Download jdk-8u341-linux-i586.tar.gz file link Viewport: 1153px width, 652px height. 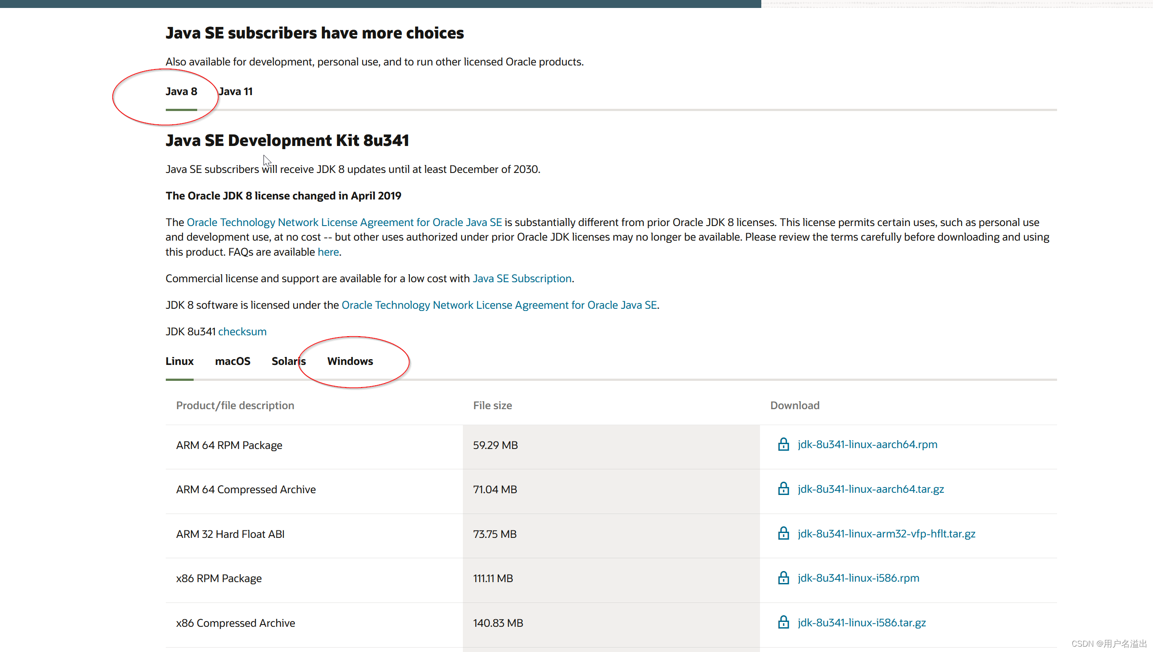coord(862,623)
